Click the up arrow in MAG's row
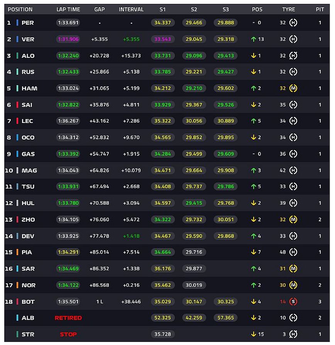The width and height of the screenshot is (335, 345). tap(253, 170)
